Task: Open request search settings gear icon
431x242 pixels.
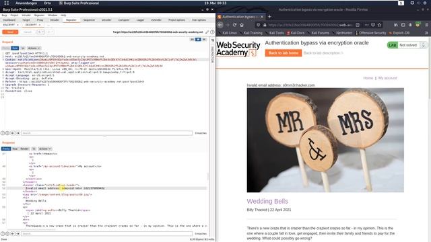Action: tap(7, 133)
